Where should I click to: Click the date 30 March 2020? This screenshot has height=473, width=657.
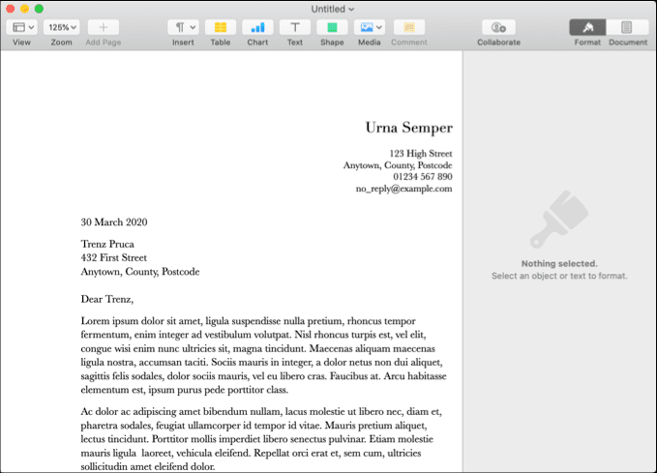tap(114, 222)
